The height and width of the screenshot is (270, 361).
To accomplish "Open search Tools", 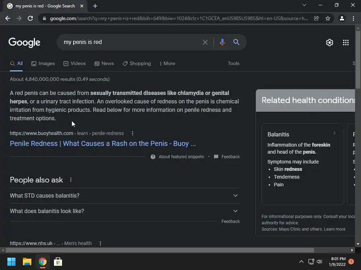I will [233, 64].
